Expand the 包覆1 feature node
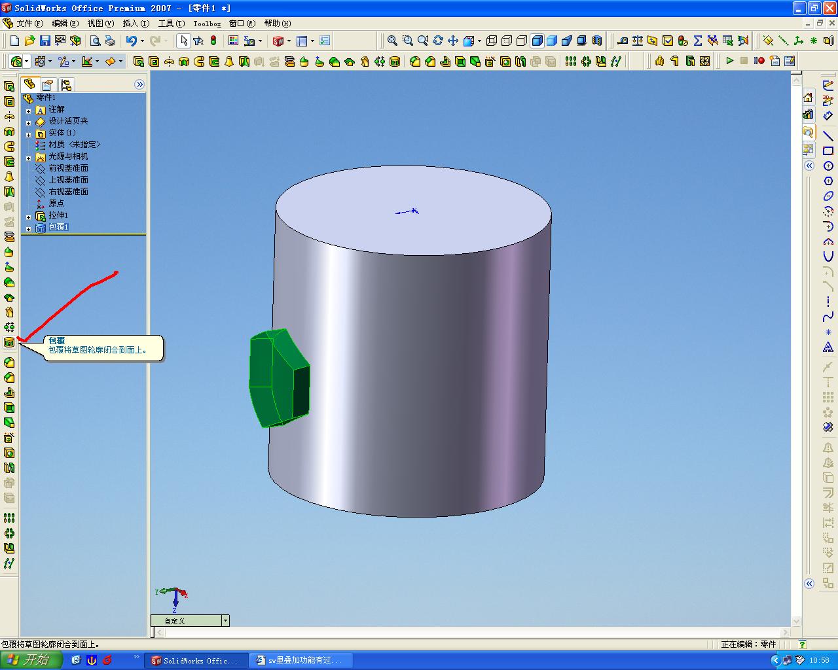Screen dimensions: 838x670 tap(28, 228)
